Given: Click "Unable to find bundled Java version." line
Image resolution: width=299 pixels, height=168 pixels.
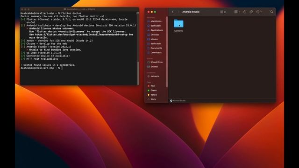Looking at the screenshot, I should (x=55, y=50).
